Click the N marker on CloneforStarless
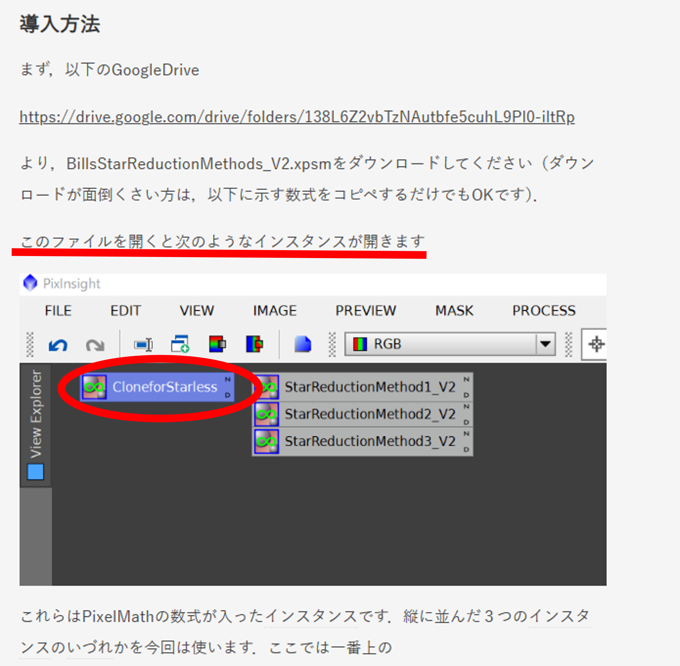Image resolution: width=680 pixels, height=666 pixels. pyautogui.click(x=227, y=379)
